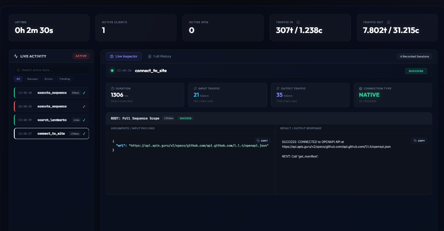Click the Connection Type icon

coord(360,88)
